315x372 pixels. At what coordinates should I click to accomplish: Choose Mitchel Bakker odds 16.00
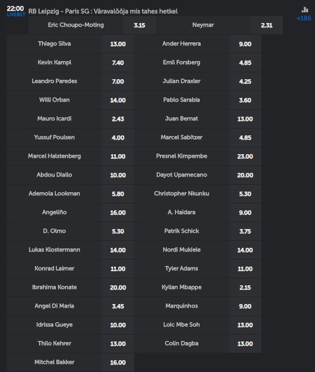[x=118, y=362]
